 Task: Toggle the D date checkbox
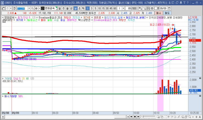tap(156, 8)
